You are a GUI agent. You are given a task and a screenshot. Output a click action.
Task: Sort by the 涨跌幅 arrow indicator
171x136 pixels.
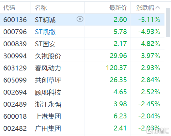pyautogui.click(x=158, y=8)
